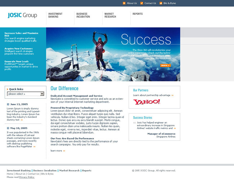Click 'Increase Sales and Maximize ROI' heading
This screenshot has width=234, height=180.
[x=22, y=34]
